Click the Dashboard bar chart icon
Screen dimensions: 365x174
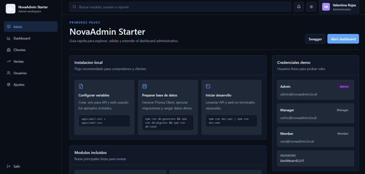[9, 38]
